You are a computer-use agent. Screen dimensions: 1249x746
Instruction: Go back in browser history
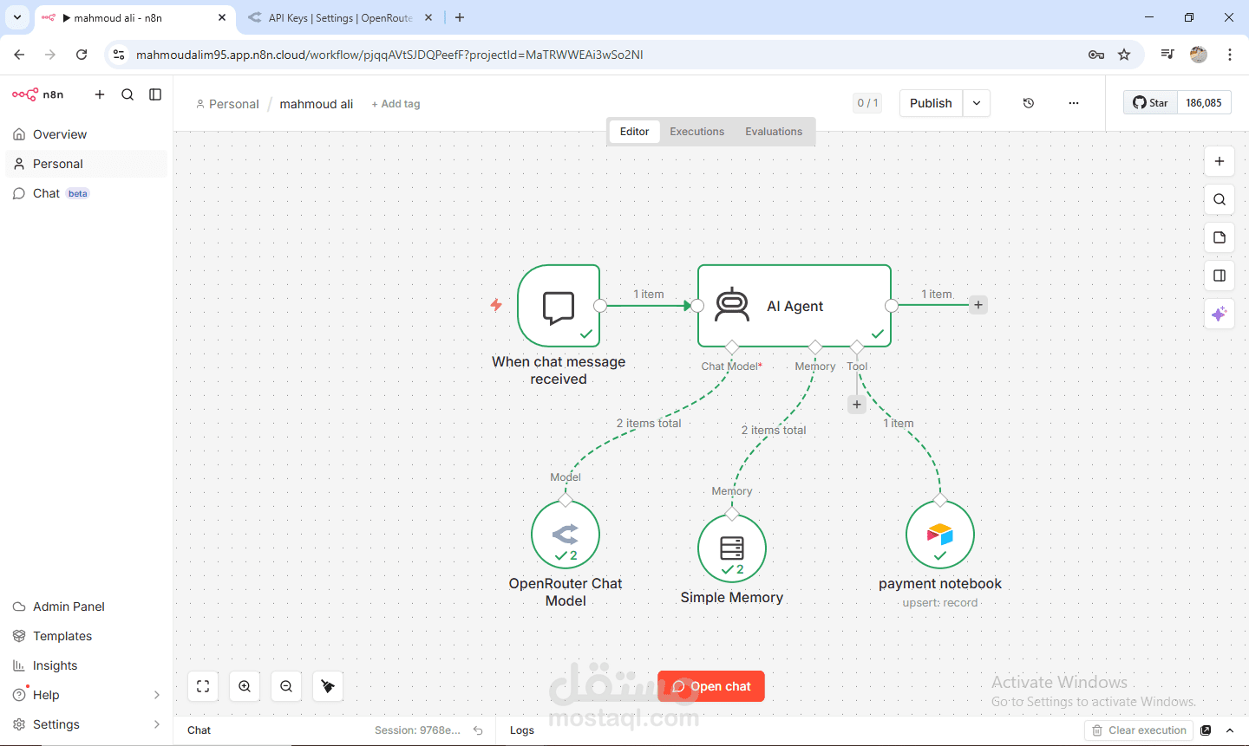[19, 55]
